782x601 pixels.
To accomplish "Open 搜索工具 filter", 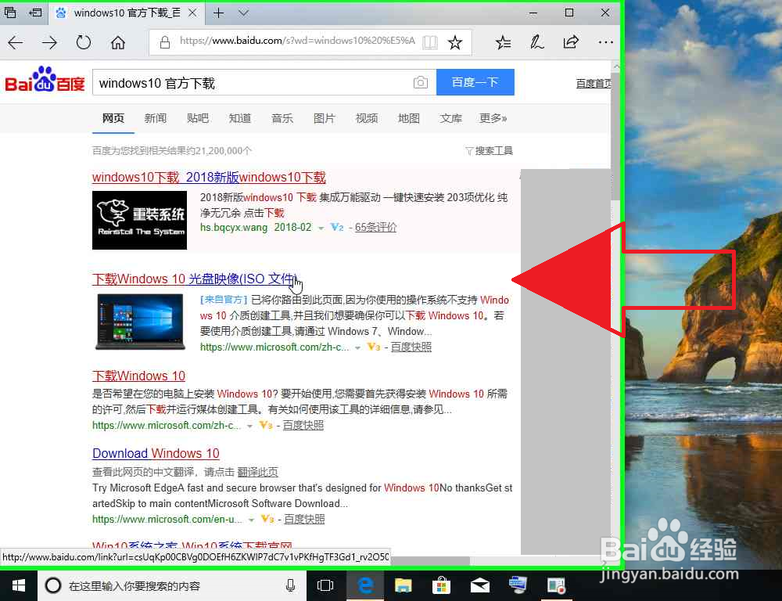I will click(x=489, y=151).
